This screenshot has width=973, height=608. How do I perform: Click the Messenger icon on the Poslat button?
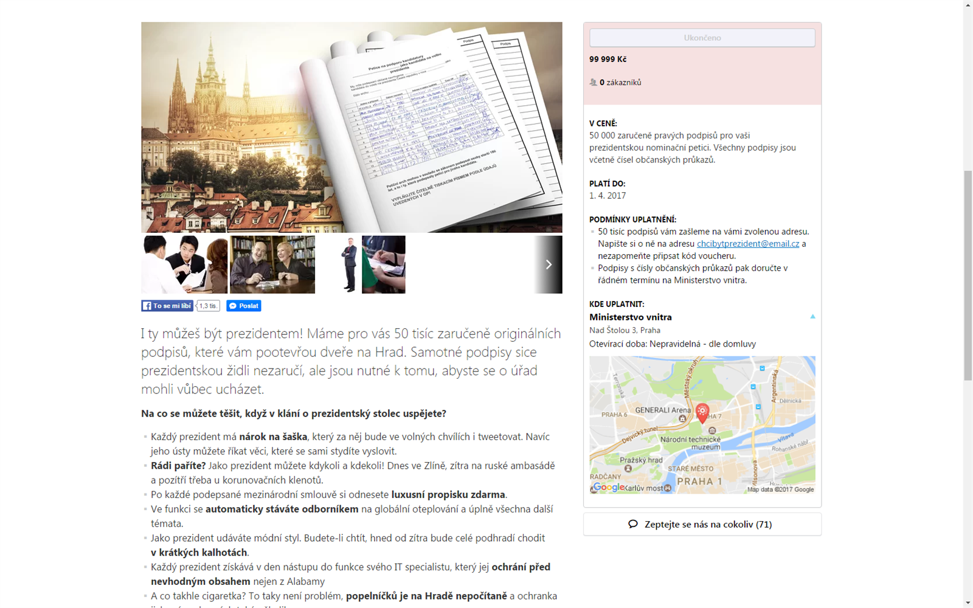(x=232, y=306)
